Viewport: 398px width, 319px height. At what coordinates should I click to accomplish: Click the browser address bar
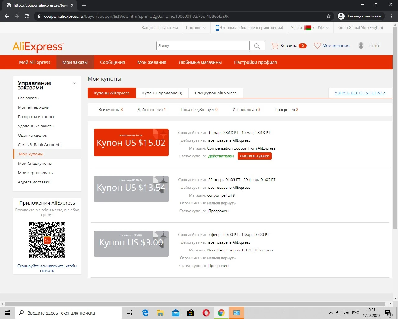pos(183,16)
